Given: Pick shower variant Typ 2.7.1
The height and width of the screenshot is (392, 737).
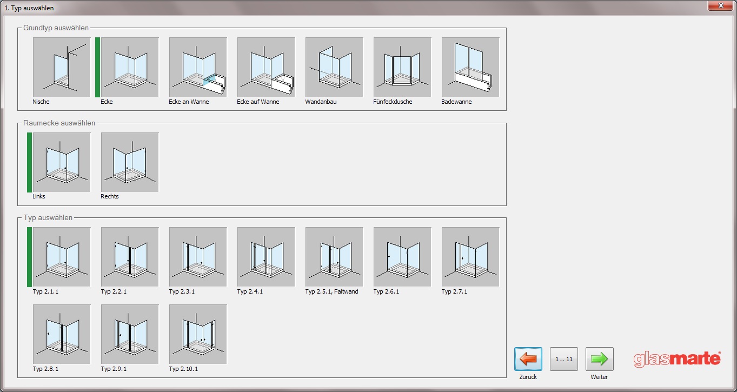Looking at the screenshot, I should point(470,257).
